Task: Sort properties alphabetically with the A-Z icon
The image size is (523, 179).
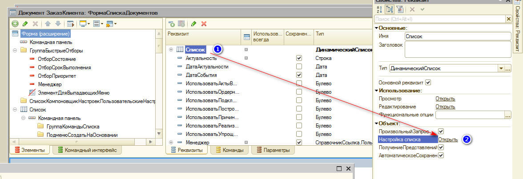Action: pyautogui.click(x=379, y=9)
